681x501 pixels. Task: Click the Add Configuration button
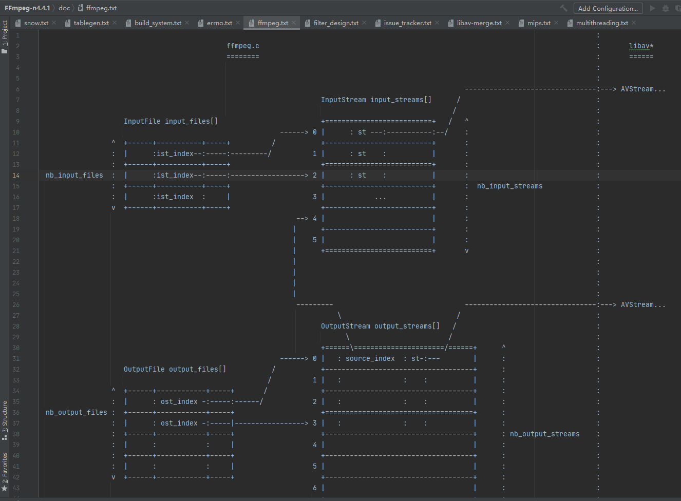point(608,8)
